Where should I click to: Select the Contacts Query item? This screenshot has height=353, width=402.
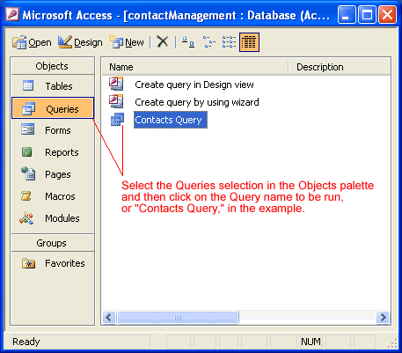(x=171, y=120)
